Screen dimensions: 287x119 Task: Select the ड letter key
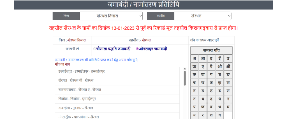pos(211,91)
